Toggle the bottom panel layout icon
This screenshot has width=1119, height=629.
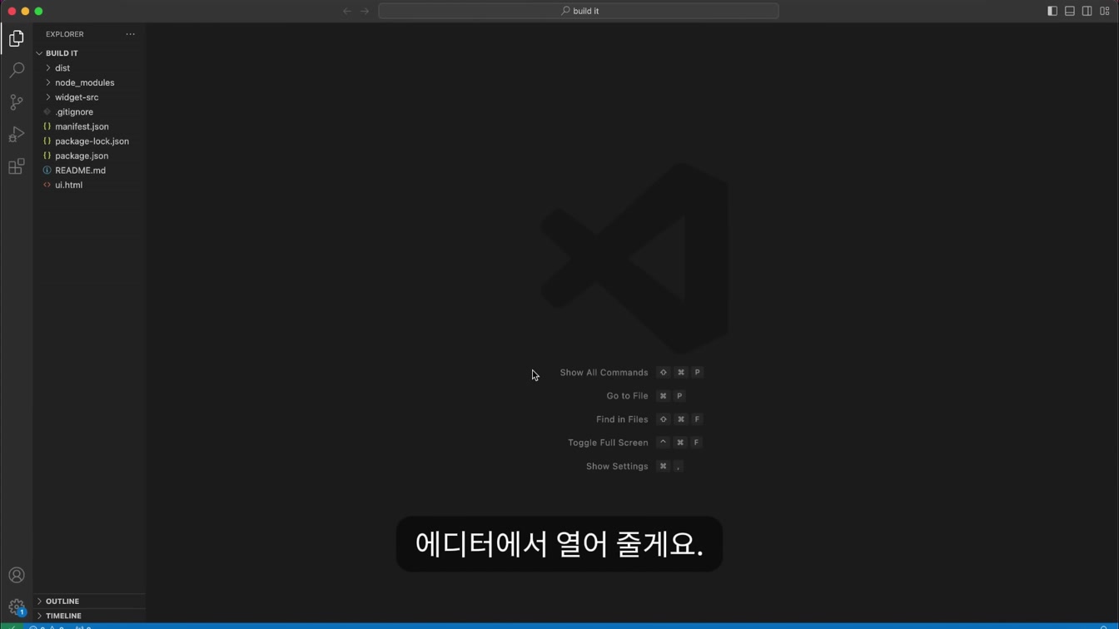pos(1070,11)
